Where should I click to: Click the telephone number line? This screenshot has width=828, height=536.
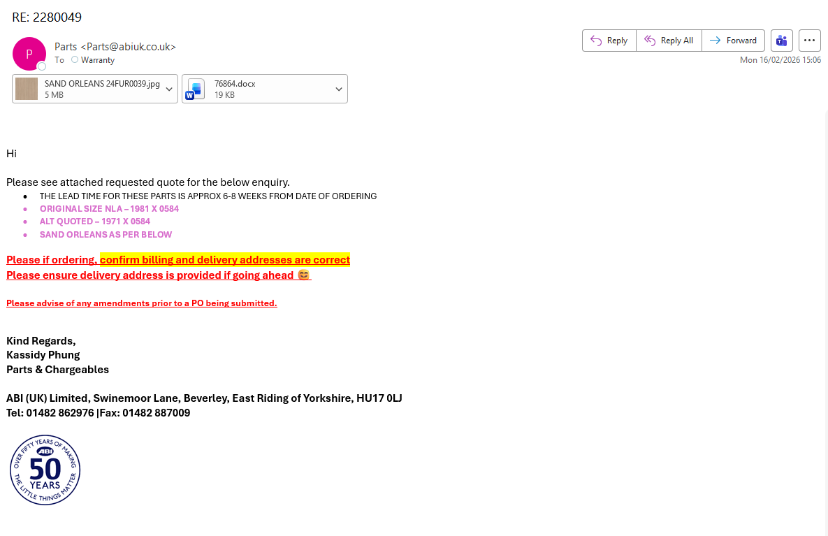point(99,413)
